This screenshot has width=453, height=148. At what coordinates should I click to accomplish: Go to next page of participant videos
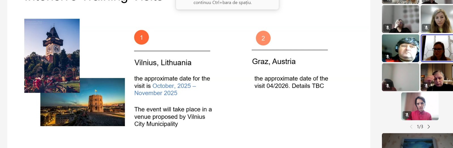click(429, 127)
